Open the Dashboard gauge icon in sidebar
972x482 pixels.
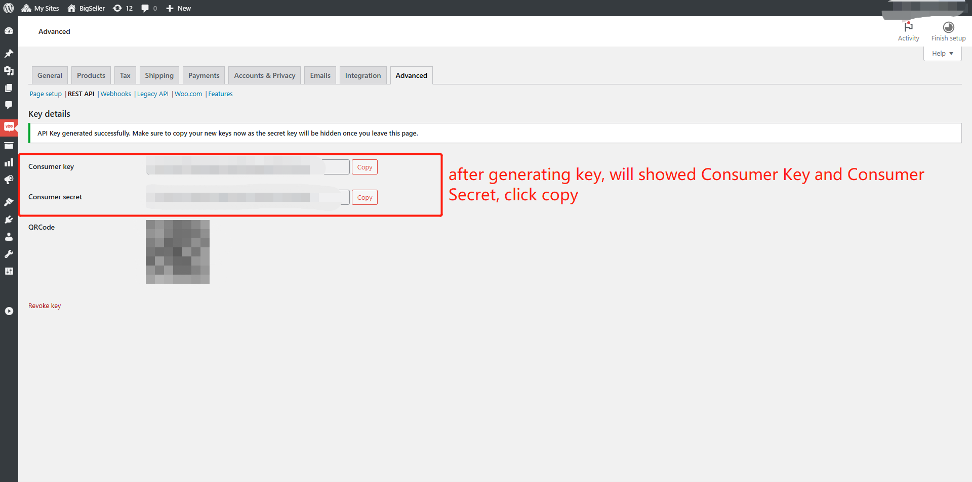click(9, 31)
